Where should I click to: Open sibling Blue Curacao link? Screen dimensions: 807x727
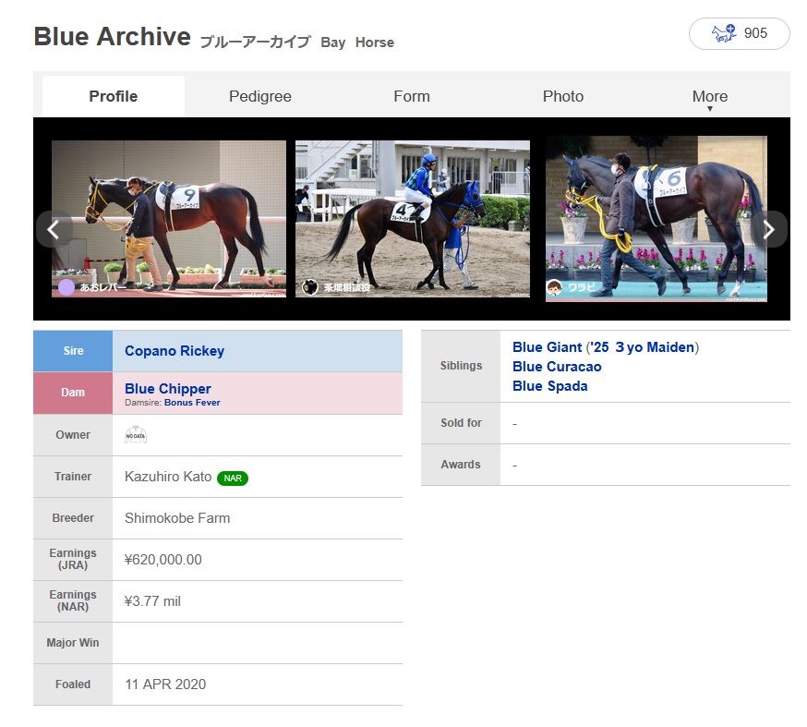point(557,367)
